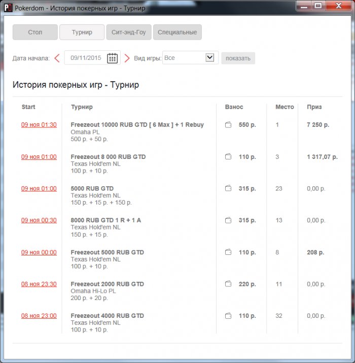355x363 pixels.
Task: Select 8000 RUB GTD 1 R + 1 A title
Action: click(x=105, y=220)
